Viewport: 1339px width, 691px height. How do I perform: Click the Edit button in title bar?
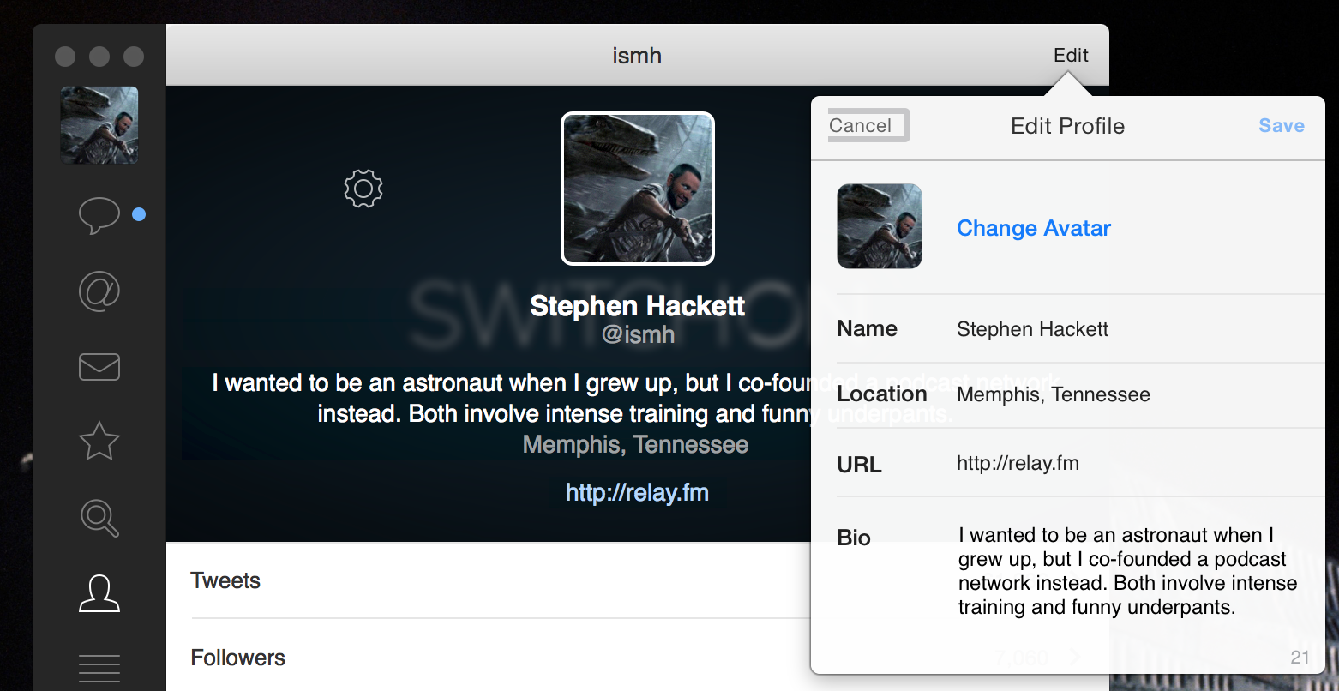(x=1071, y=56)
